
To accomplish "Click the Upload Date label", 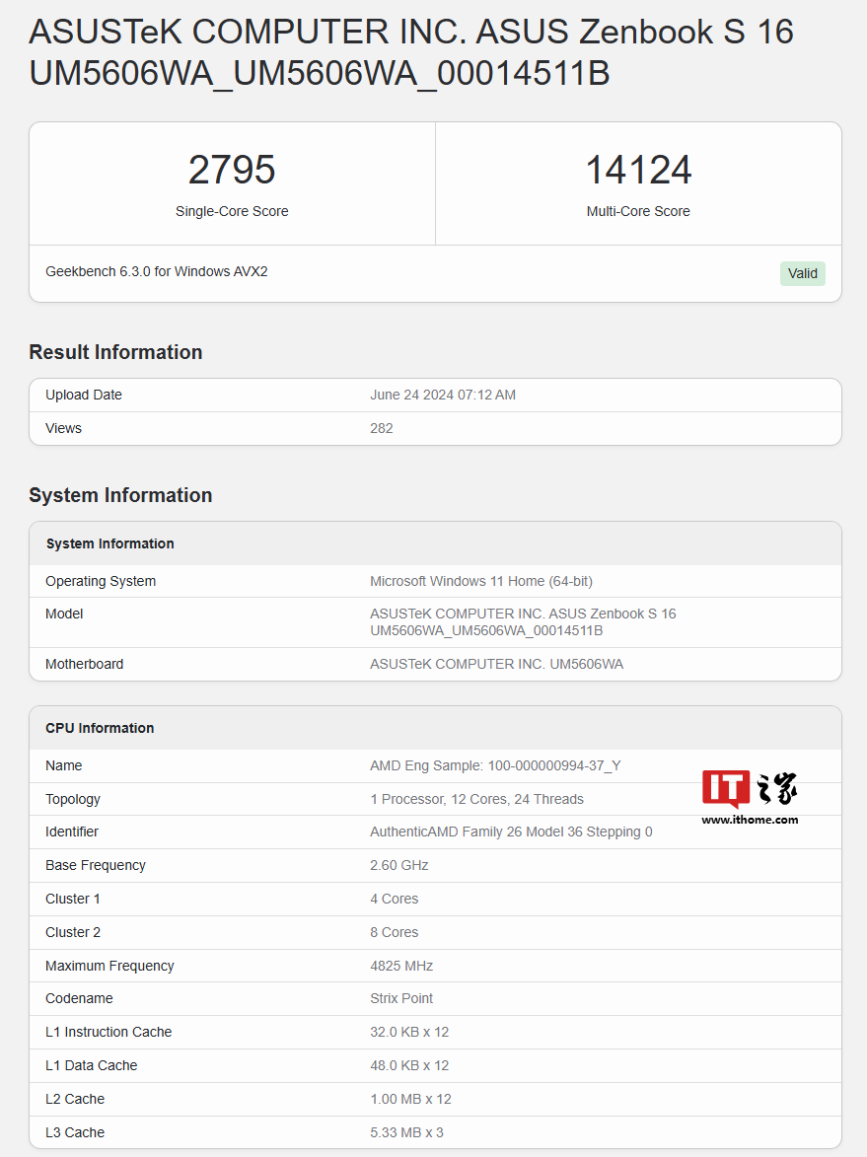I will click(84, 395).
